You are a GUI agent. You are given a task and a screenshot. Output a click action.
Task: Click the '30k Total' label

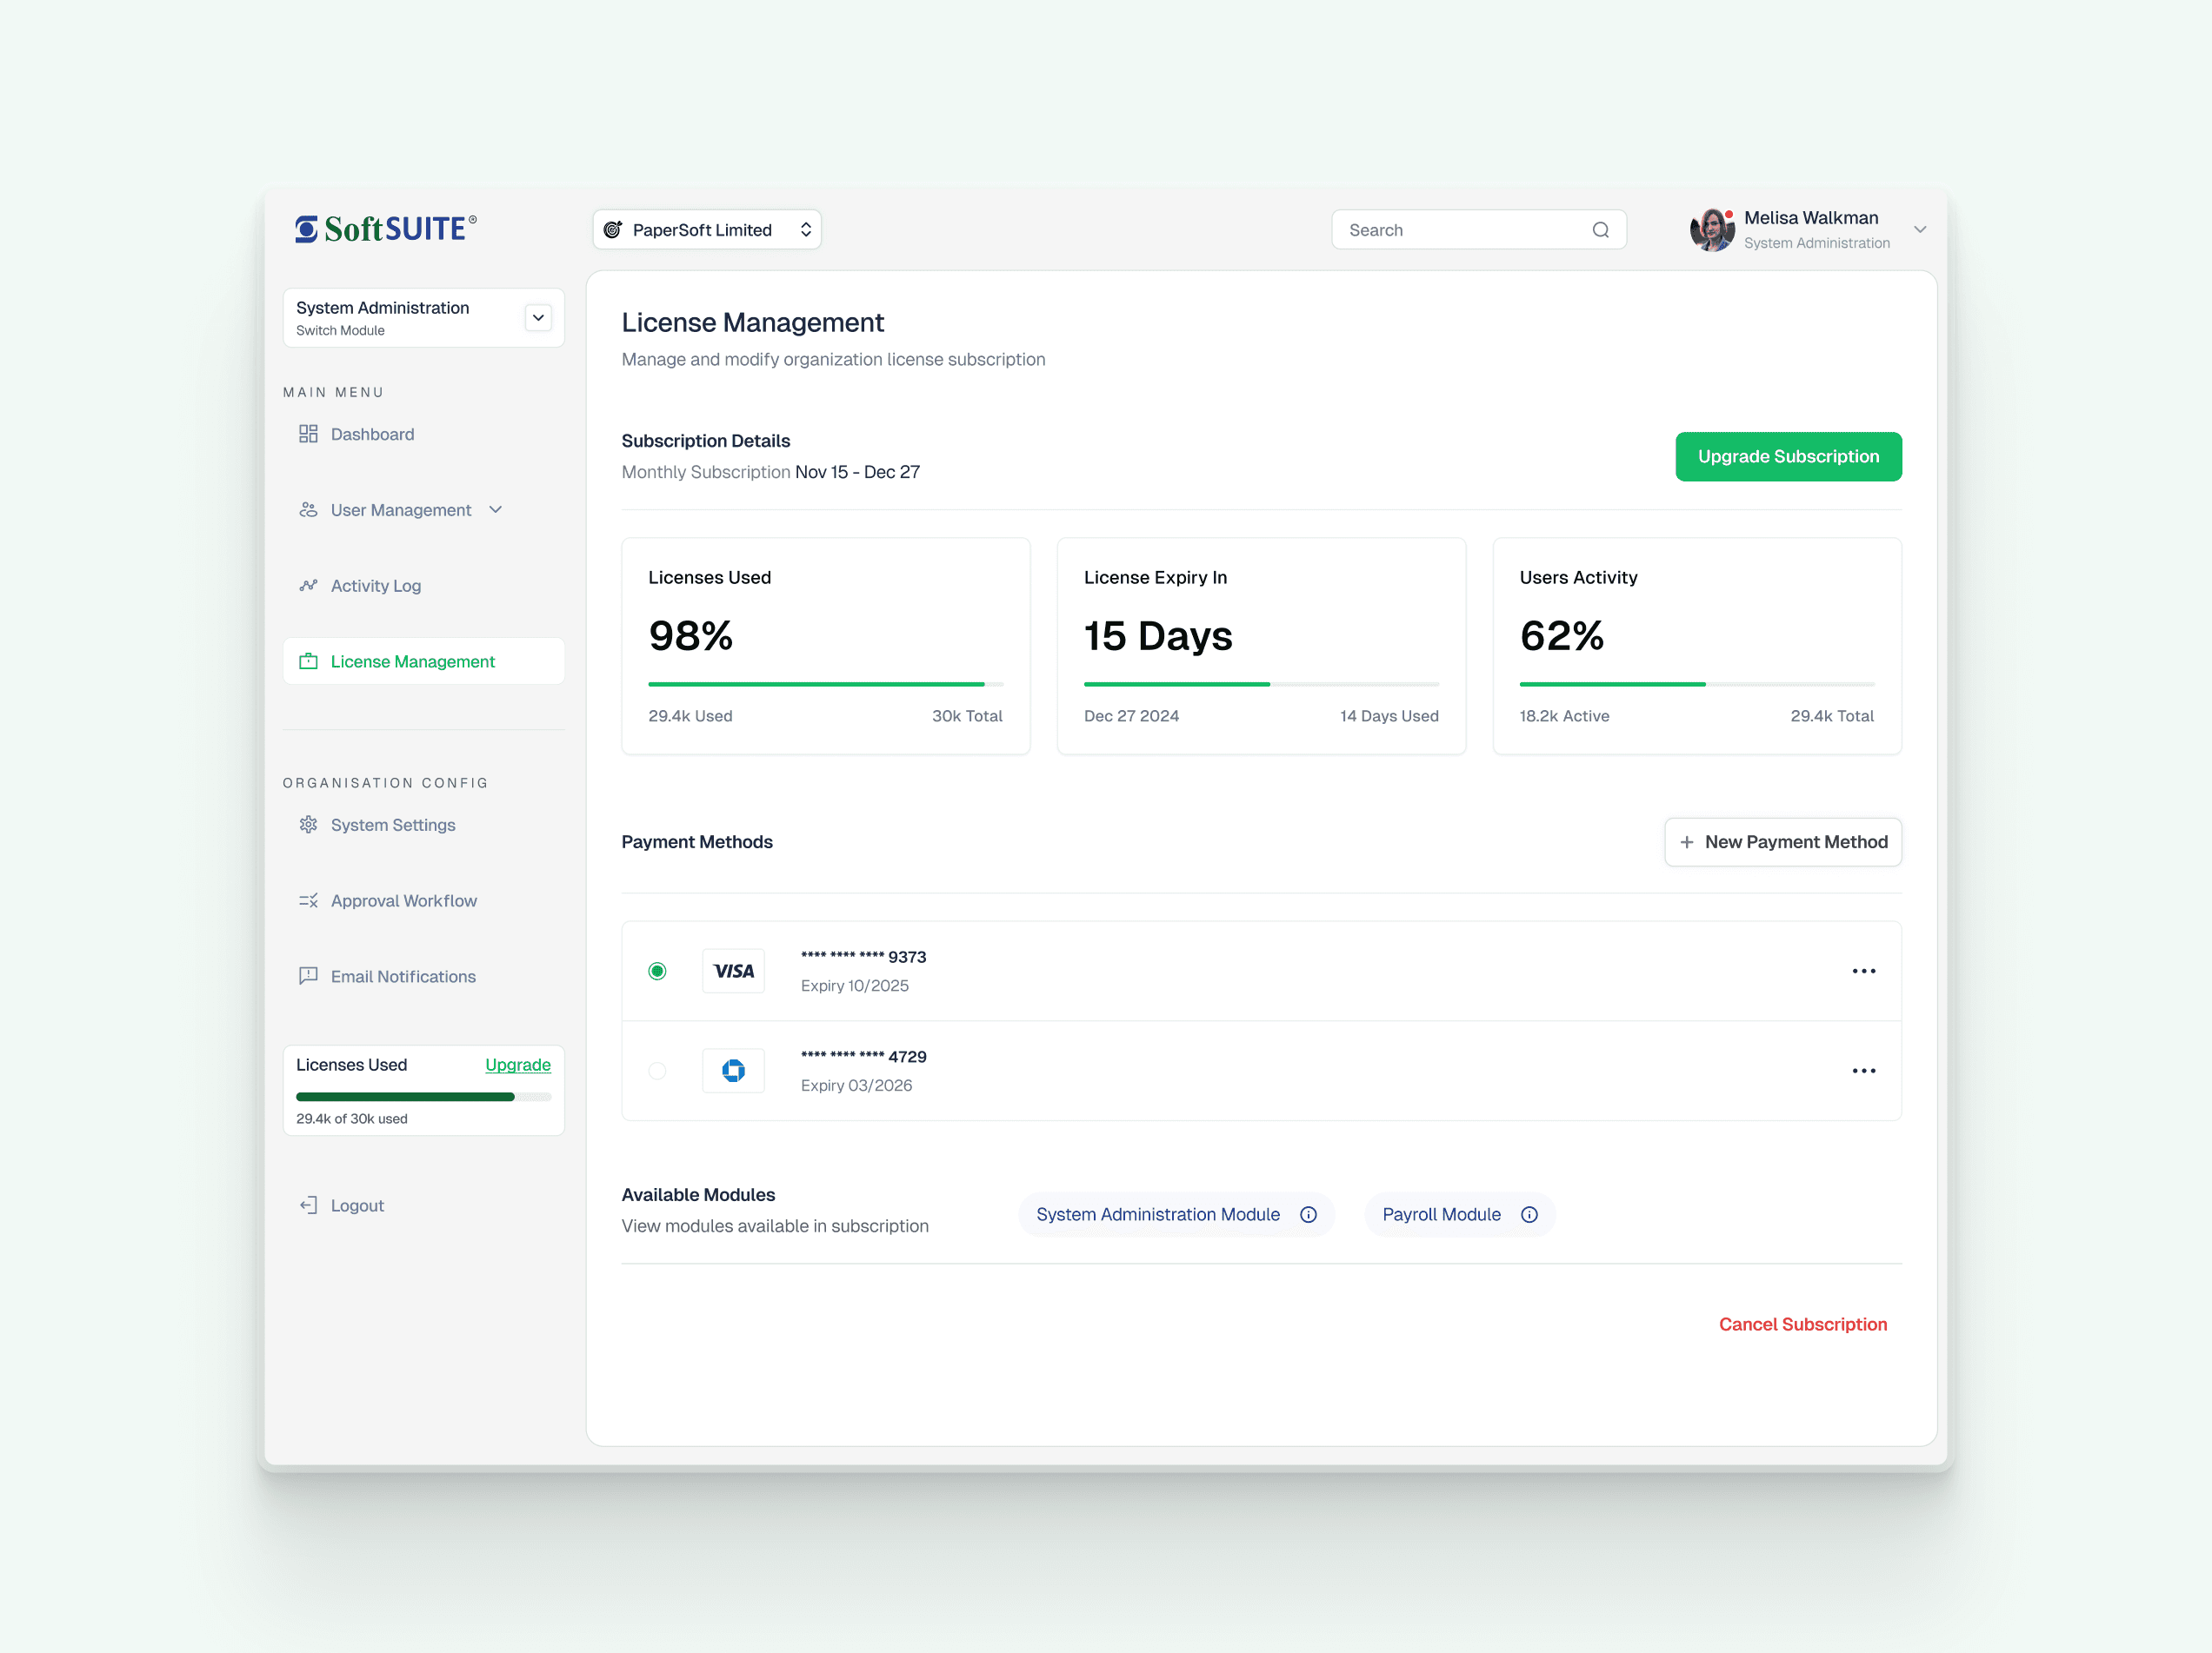967,715
